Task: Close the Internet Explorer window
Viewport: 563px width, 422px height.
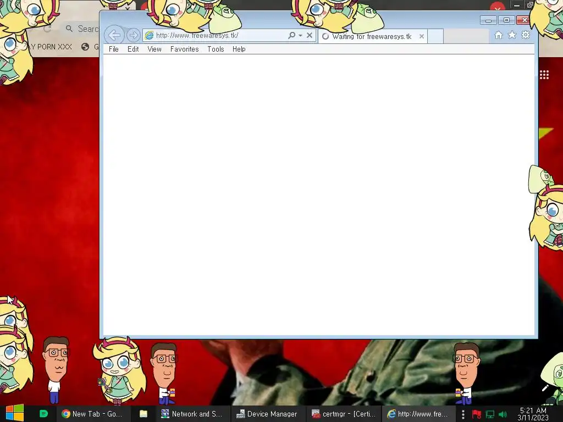Action: [x=525, y=20]
